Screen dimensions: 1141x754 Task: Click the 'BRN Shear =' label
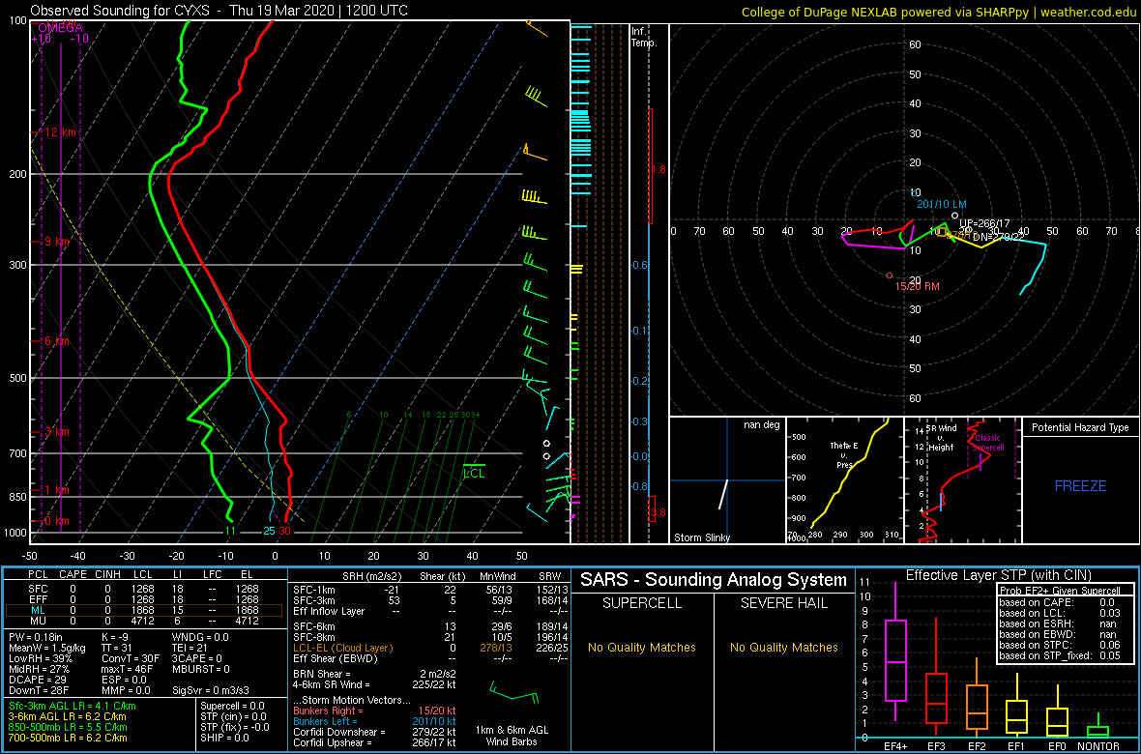click(323, 673)
